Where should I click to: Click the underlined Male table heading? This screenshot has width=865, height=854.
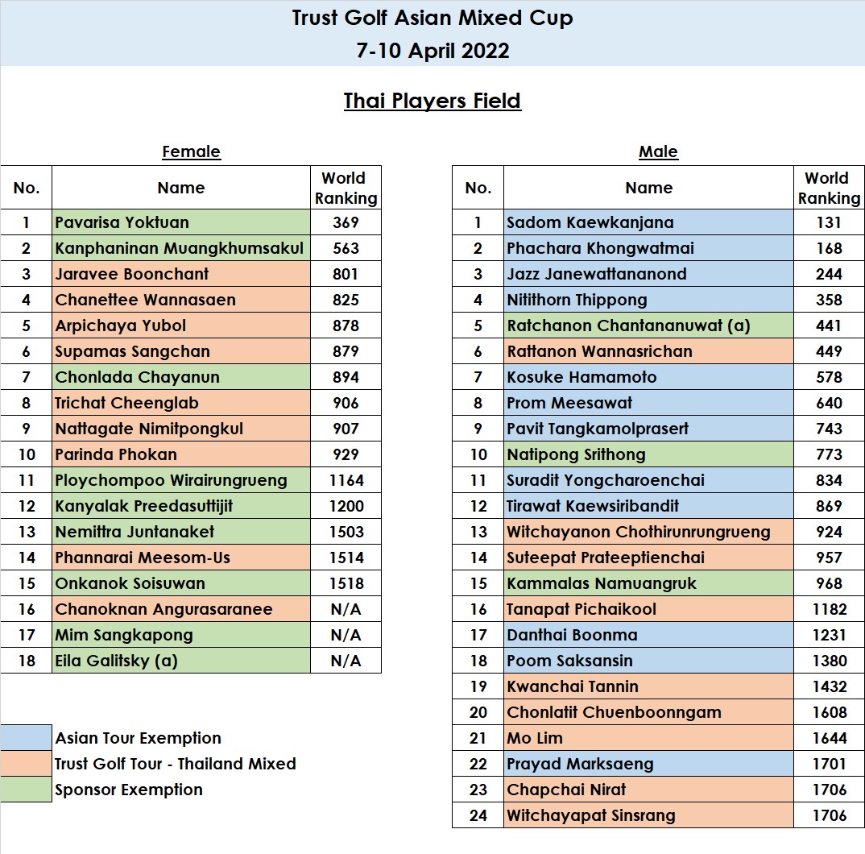(x=658, y=151)
